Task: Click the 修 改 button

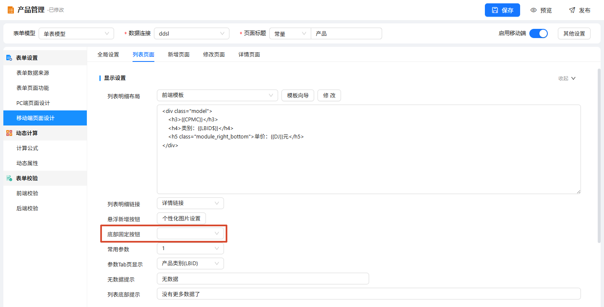Action: point(329,95)
